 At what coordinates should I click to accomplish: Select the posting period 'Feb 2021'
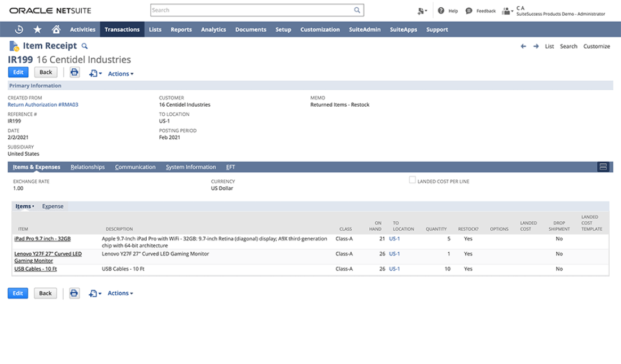pos(169,138)
